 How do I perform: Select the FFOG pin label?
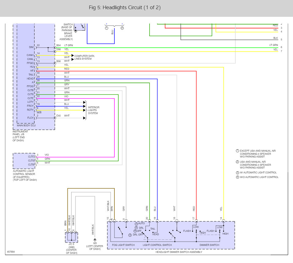(x=30, y=86)
